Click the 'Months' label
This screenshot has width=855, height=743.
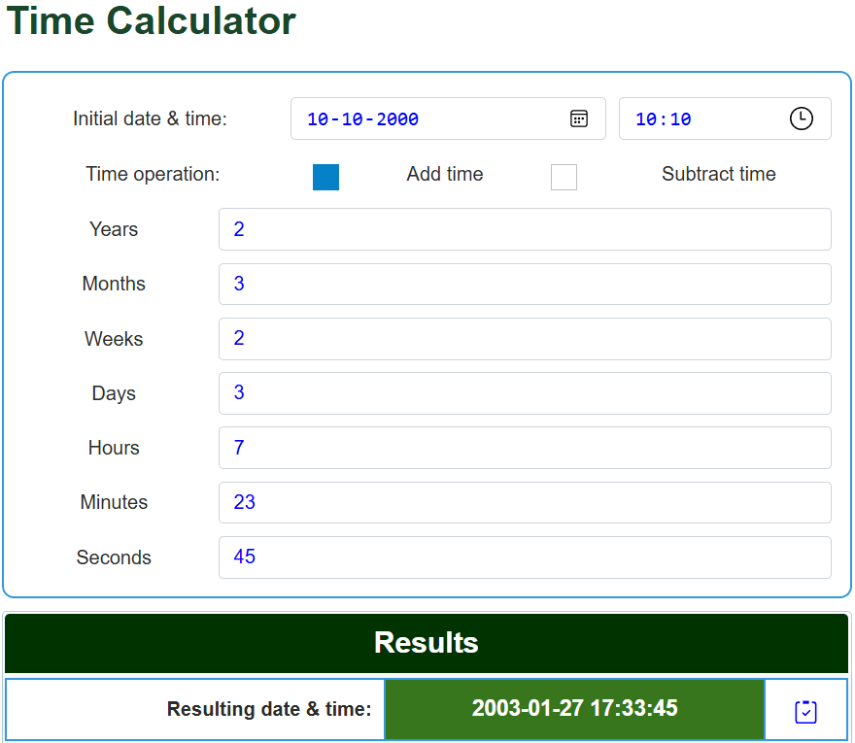tap(114, 284)
